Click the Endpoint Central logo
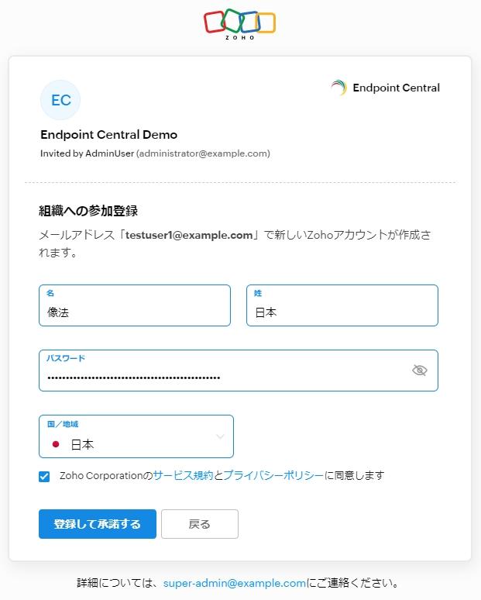Image resolution: width=481 pixels, height=600 pixels. pos(385,88)
